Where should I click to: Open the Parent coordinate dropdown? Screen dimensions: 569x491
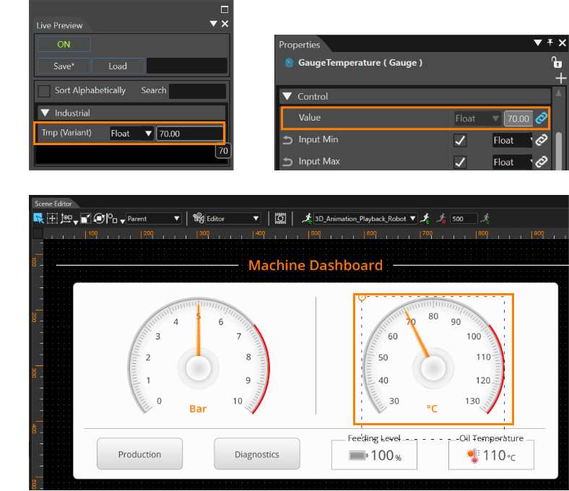click(153, 219)
